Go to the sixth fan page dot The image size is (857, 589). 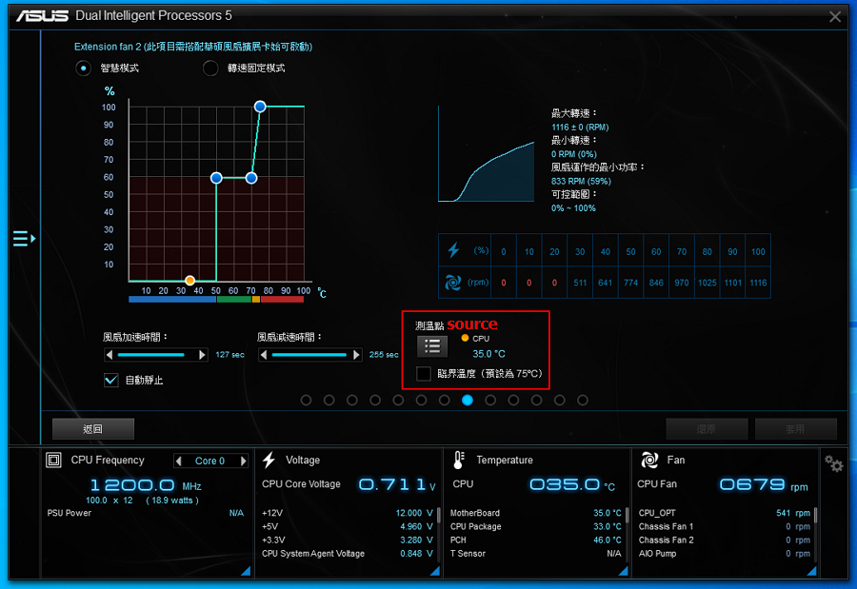pyautogui.click(x=421, y=401)
